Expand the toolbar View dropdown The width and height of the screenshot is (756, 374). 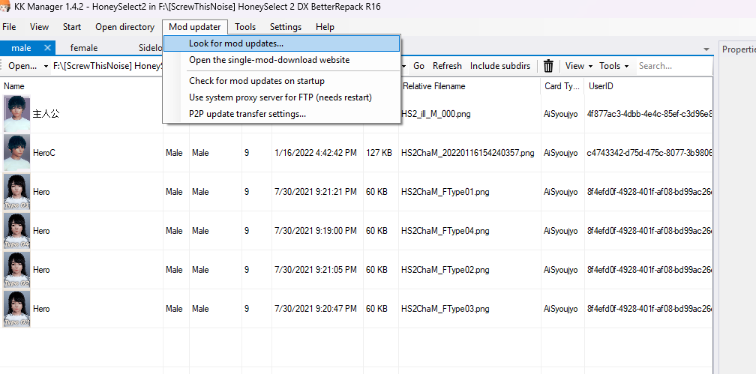click(578, 66)
